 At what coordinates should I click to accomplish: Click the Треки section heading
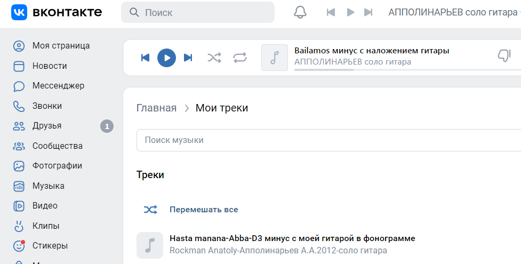click(150, 175)
